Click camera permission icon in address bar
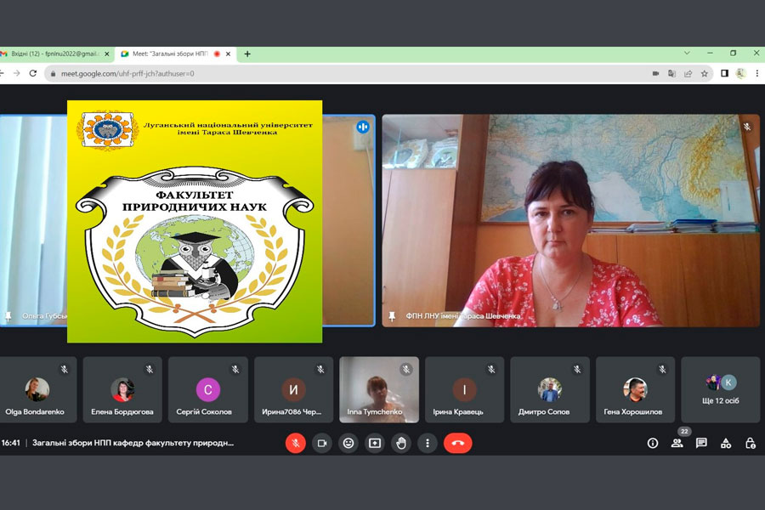The image size is (765, 510). pos(655,74)
